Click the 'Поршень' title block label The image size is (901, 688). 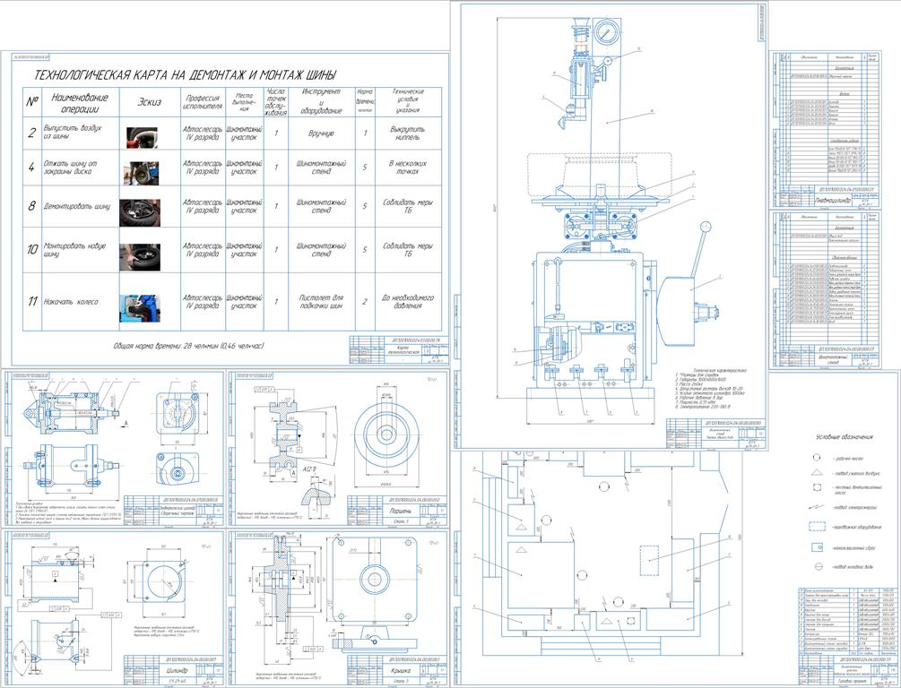coord(400,510)
